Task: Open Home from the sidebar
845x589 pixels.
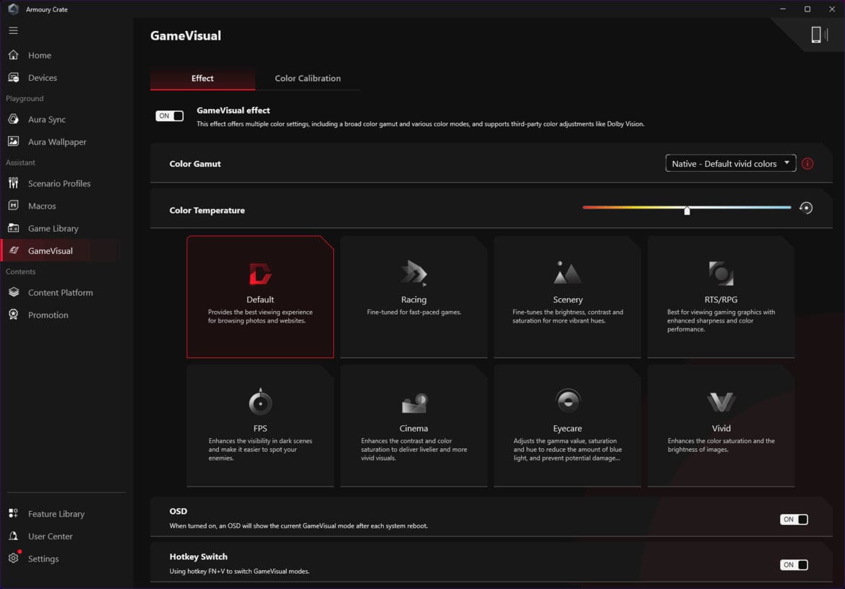Action: (39, 55)
